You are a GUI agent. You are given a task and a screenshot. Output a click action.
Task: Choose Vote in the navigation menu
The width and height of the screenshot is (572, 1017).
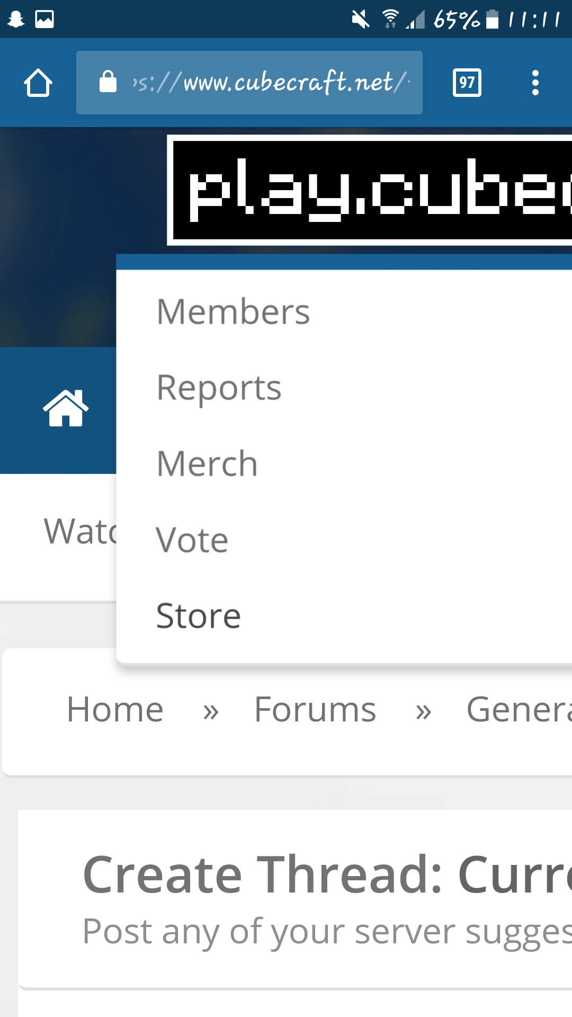[x=192, y=540]
